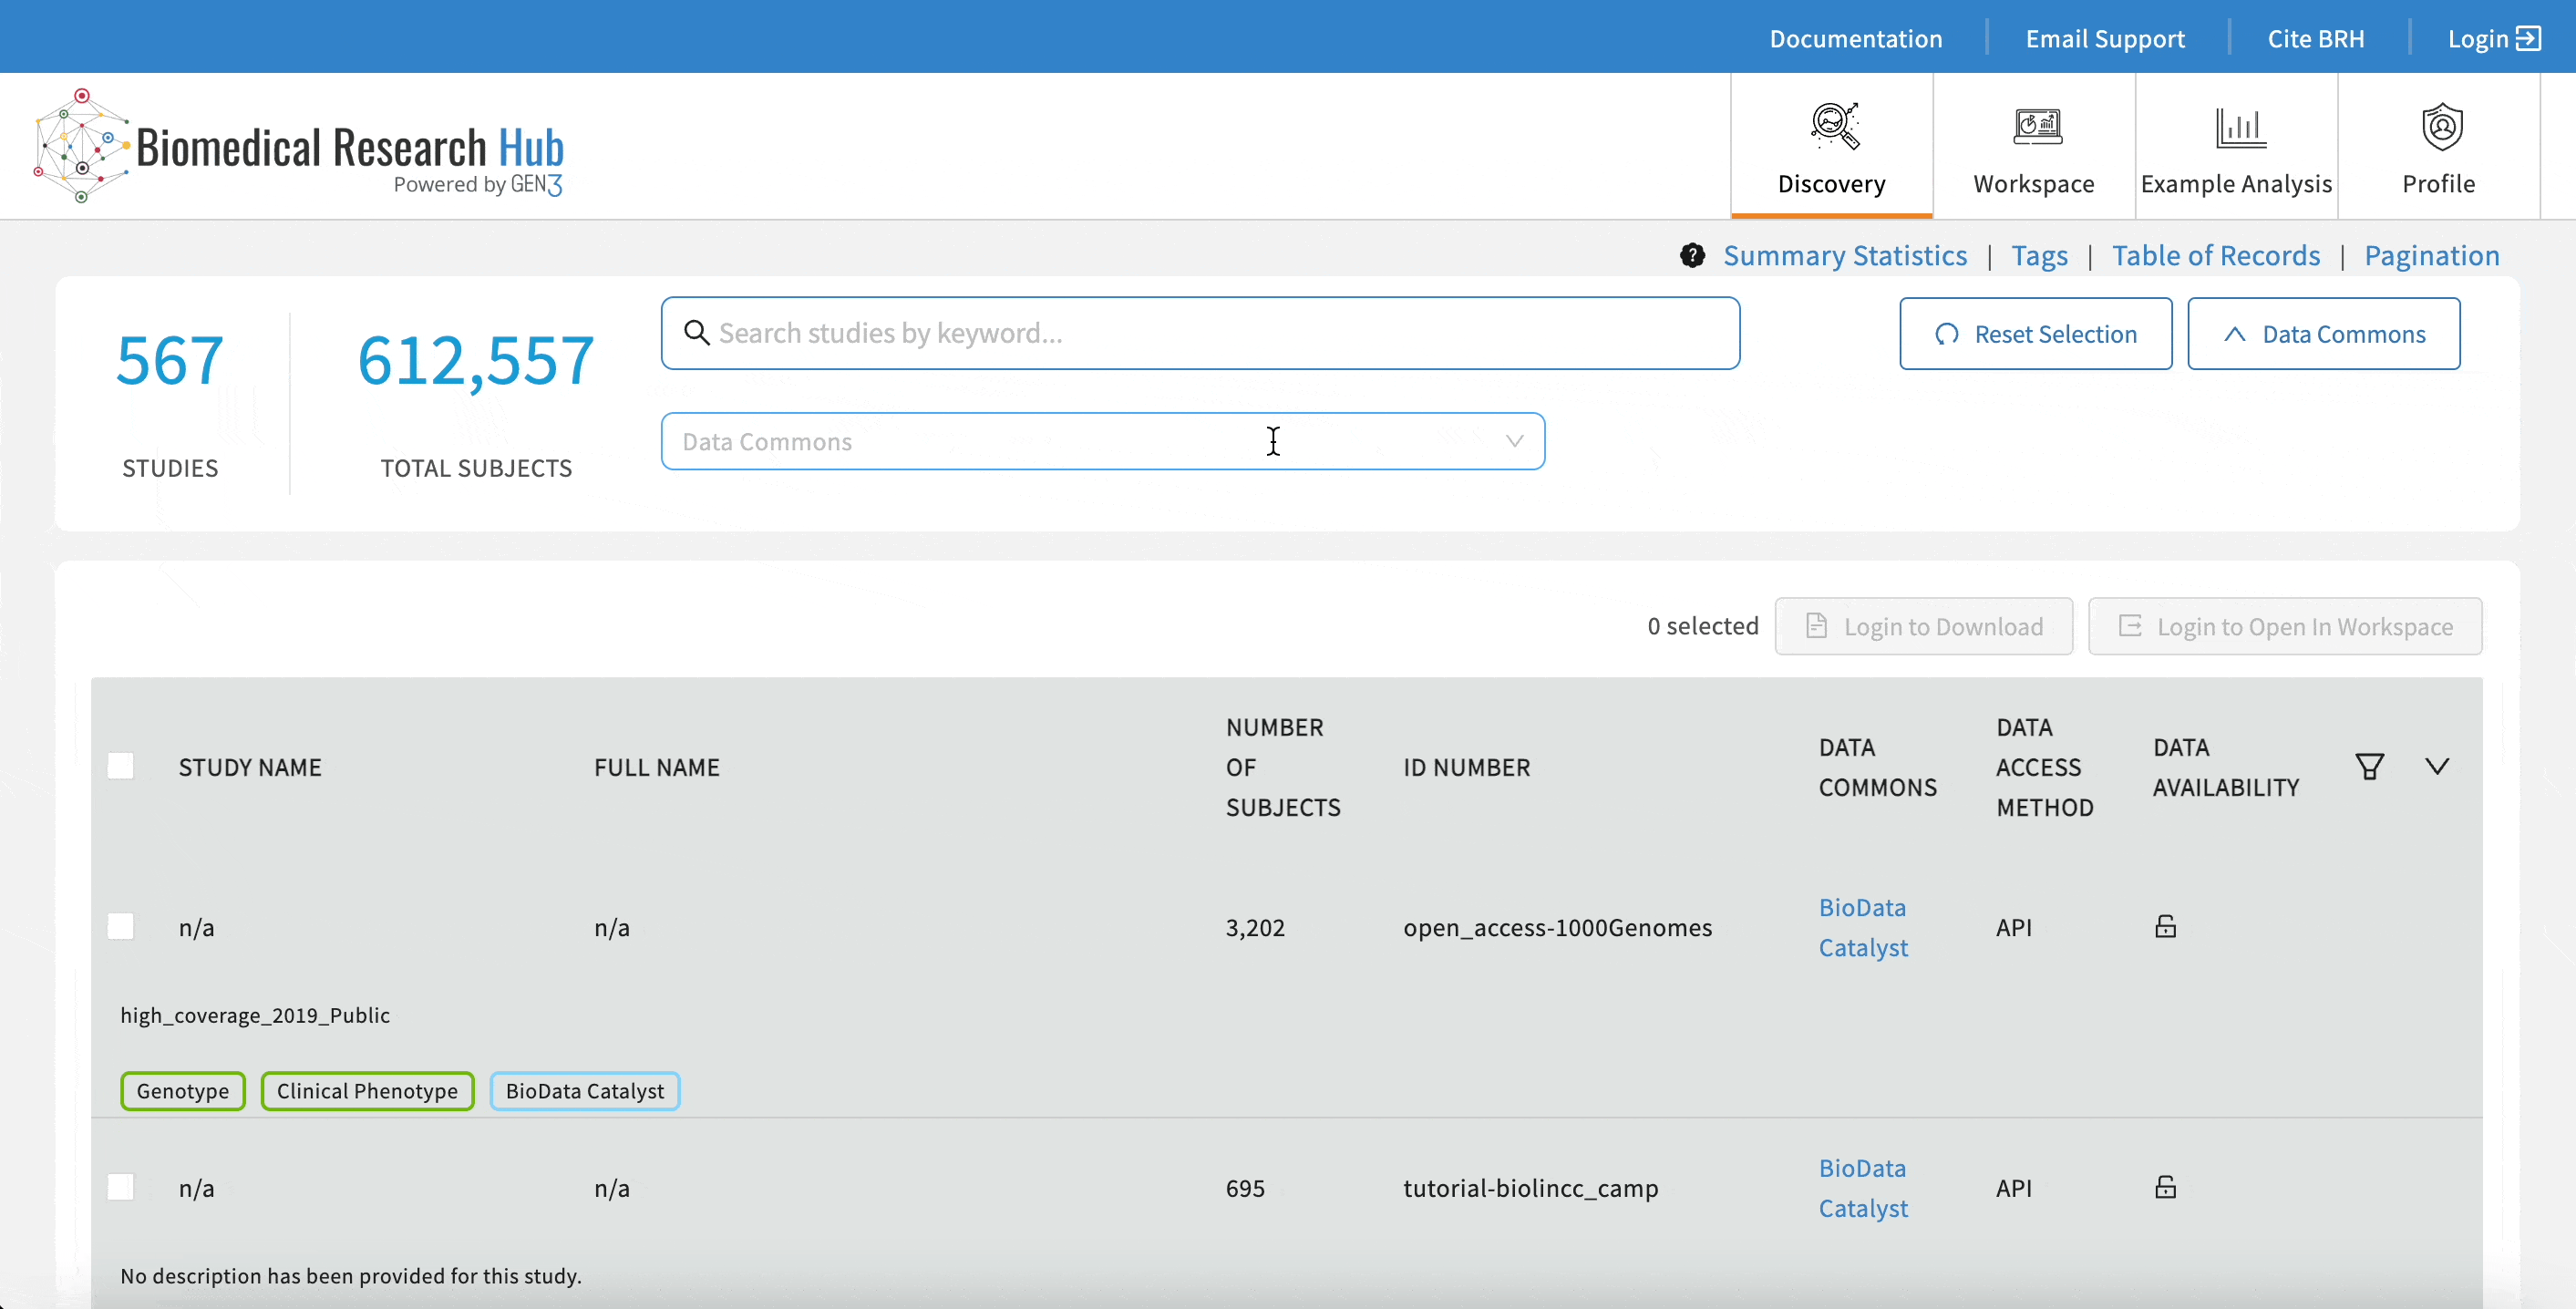Image resolution: width=2576 pixels, height=1309 pixels.
Task: Expand the column sort chevron
Action: 2436,765
